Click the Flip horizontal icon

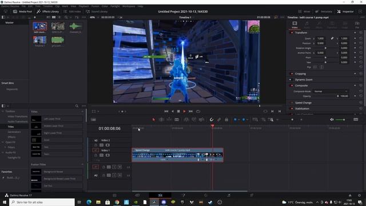coord(315,67)
